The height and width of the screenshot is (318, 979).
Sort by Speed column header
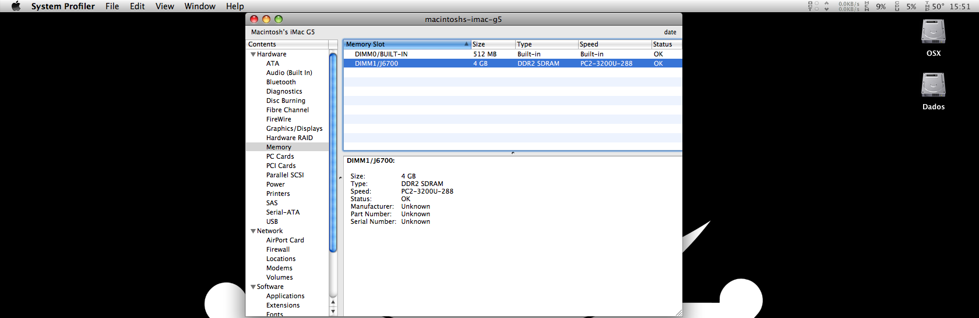click(615, 44)
